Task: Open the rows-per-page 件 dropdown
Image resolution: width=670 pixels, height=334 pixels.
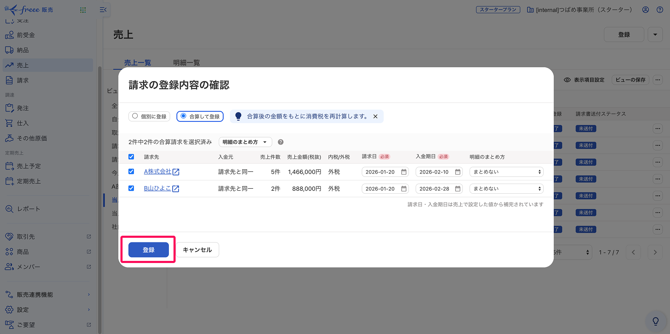Action: tap(573, 252)
